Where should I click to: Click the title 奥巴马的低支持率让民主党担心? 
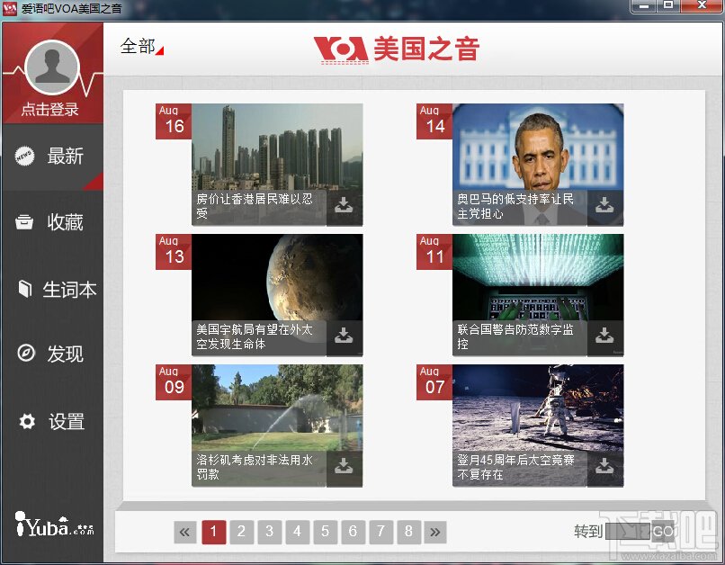pyautogui.click(x=515, y=206)
